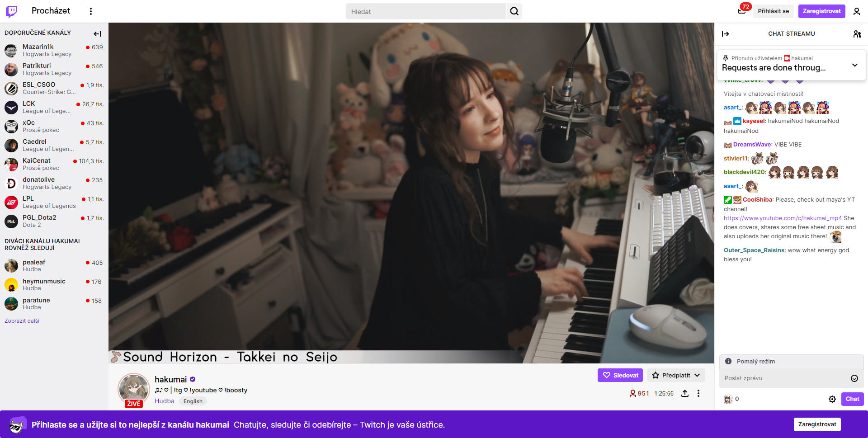Screen dimensions: 868x438
Task: Select the English tag
Action: click(x=193, y=401)
